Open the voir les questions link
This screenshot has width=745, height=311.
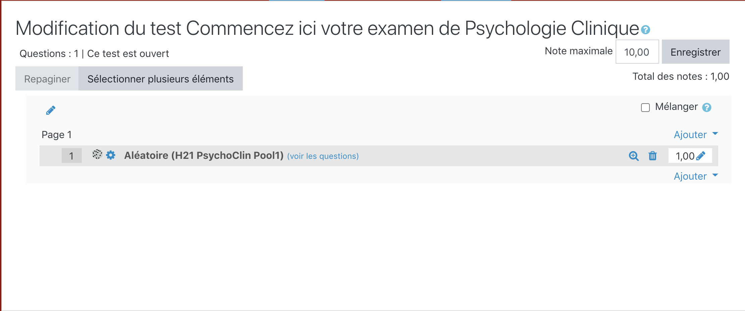click(323, 156)
